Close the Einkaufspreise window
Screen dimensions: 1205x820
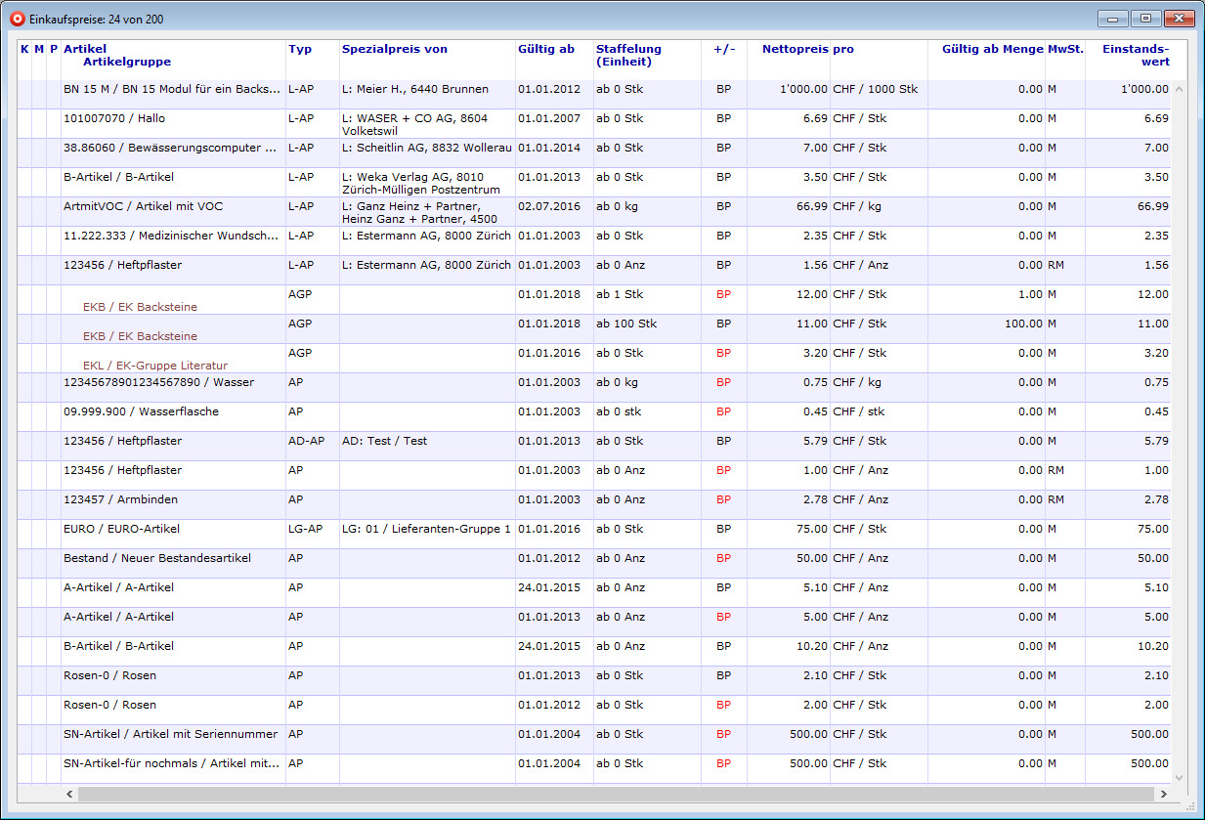point(1180,19)
